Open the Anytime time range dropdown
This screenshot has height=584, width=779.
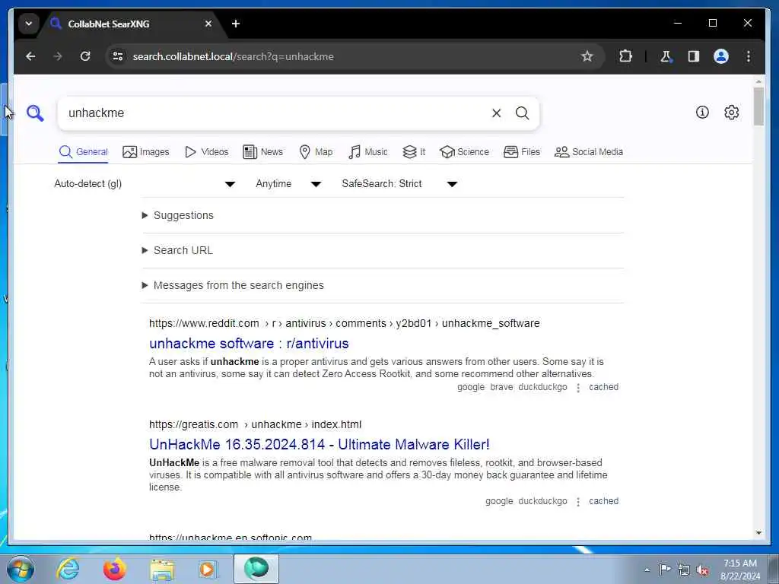288,184
